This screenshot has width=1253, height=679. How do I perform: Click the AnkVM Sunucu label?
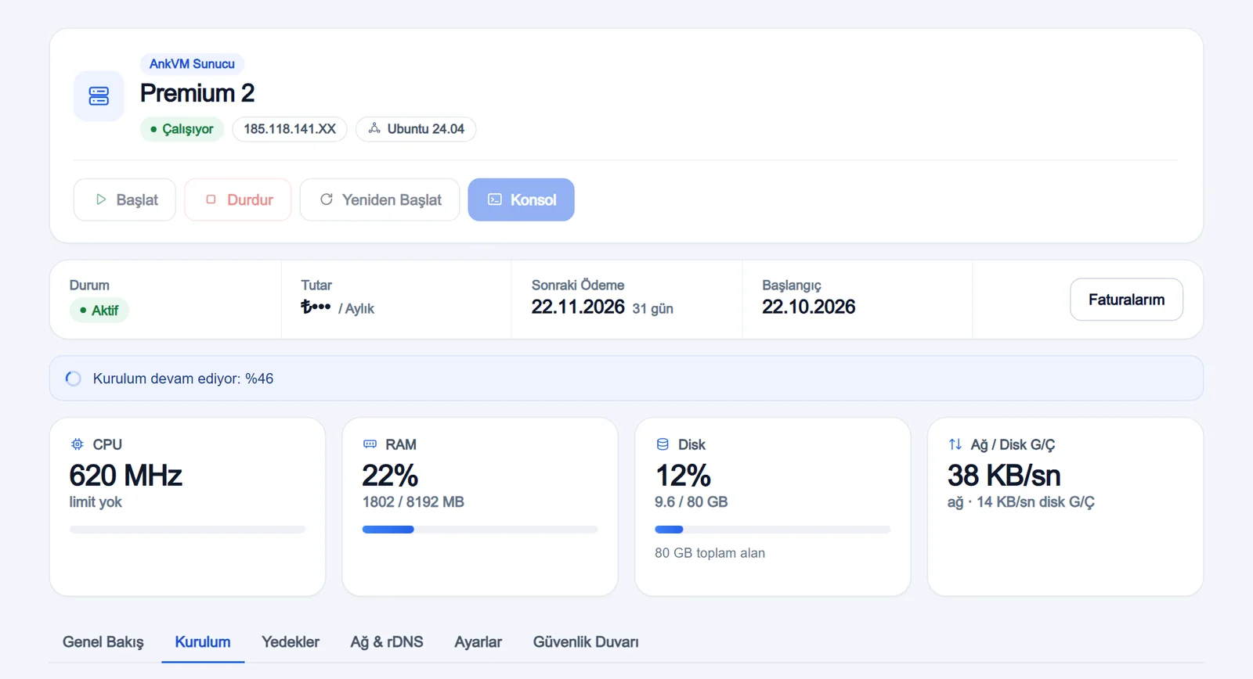(x=192, y=63)
